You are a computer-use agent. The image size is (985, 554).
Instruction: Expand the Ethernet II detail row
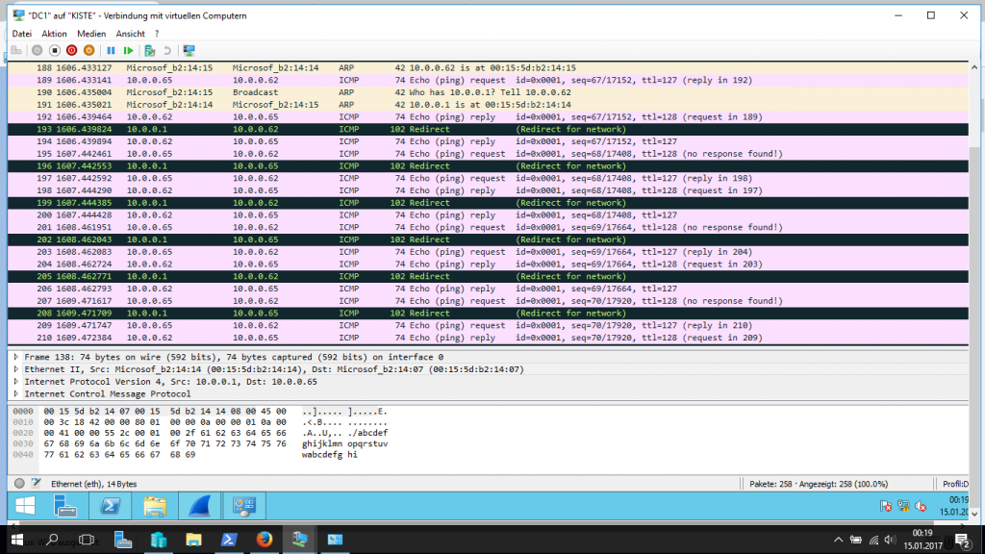point(16,369)
